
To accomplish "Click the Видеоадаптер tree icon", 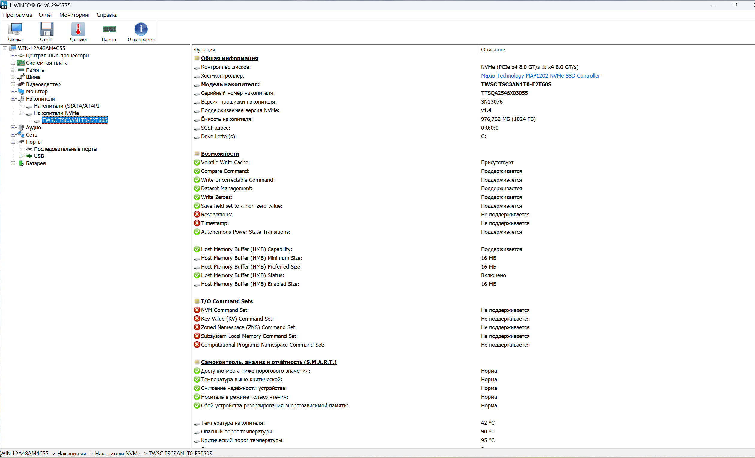I will [21, 84].
